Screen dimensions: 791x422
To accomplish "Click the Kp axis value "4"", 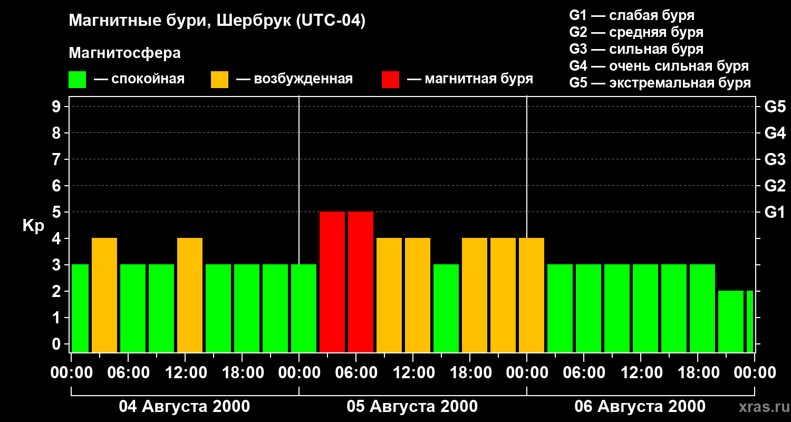I will coord(57,238).
